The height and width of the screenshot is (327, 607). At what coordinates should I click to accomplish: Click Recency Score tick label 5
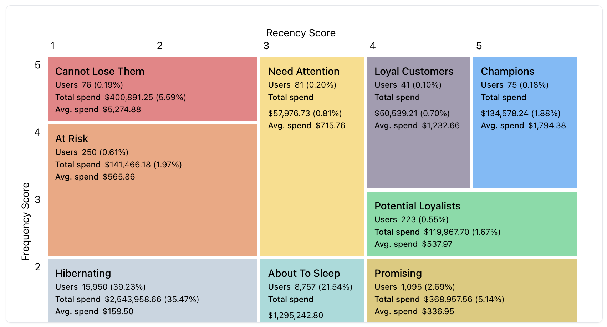[479, 46]
